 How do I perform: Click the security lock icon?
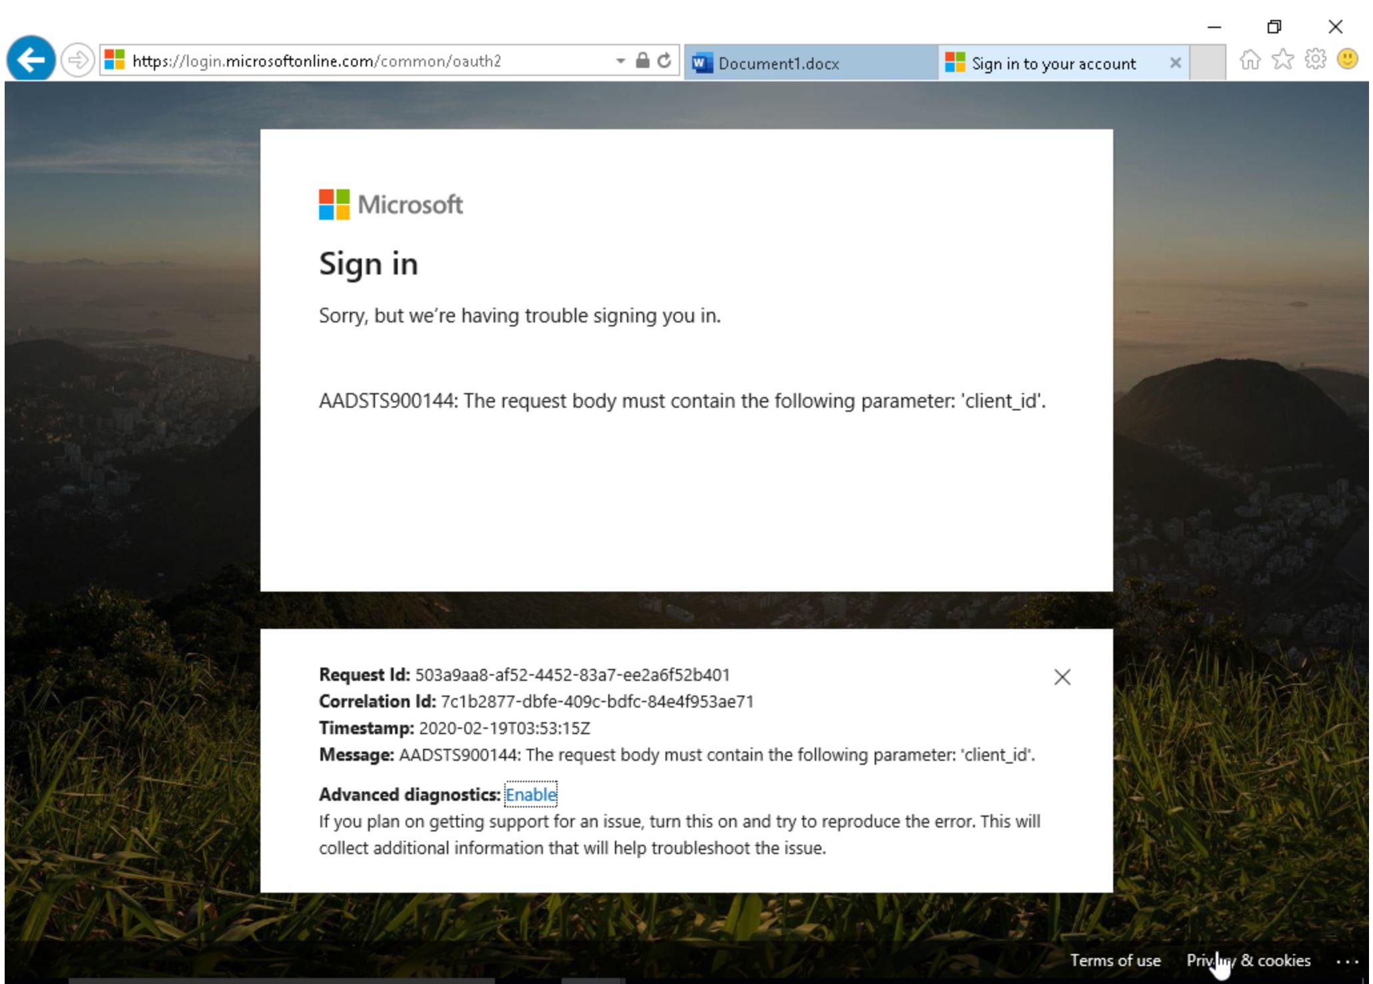(642, 61)
